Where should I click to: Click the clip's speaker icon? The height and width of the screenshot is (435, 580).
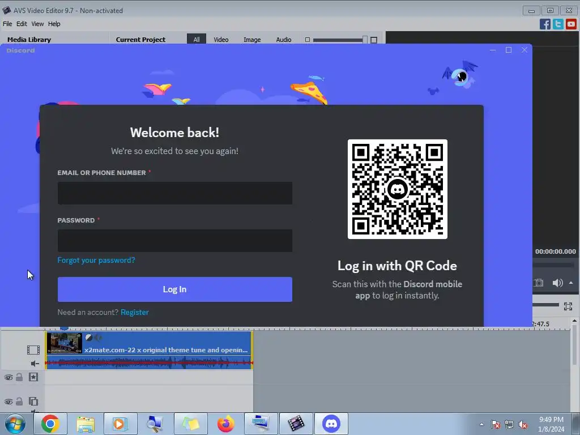tap(98, 338)
